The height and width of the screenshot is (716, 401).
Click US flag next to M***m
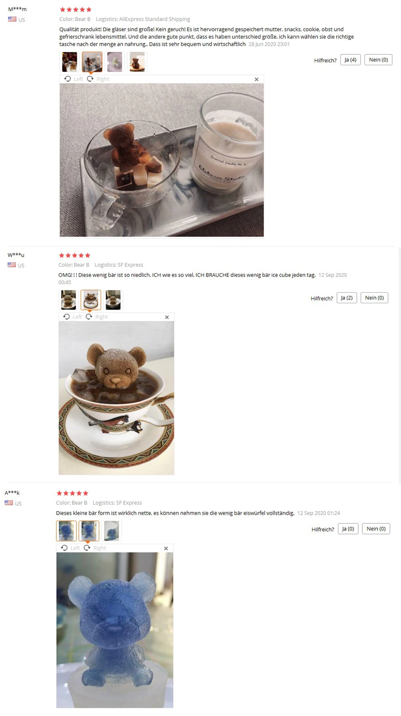(12, 19)
